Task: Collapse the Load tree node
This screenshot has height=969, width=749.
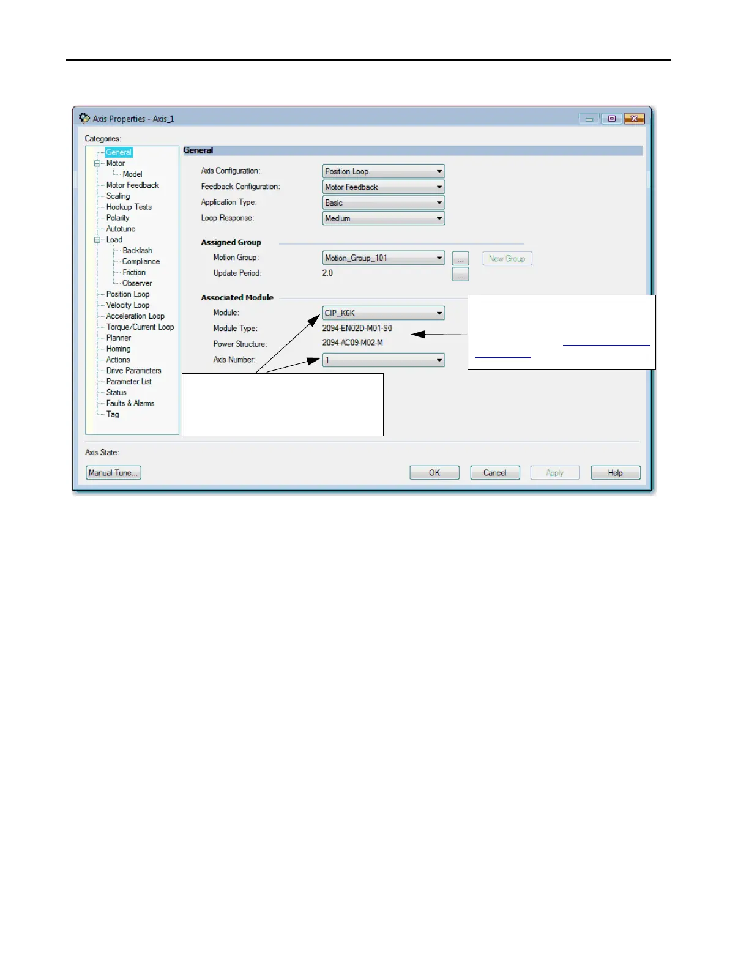Action: [97, 240]
